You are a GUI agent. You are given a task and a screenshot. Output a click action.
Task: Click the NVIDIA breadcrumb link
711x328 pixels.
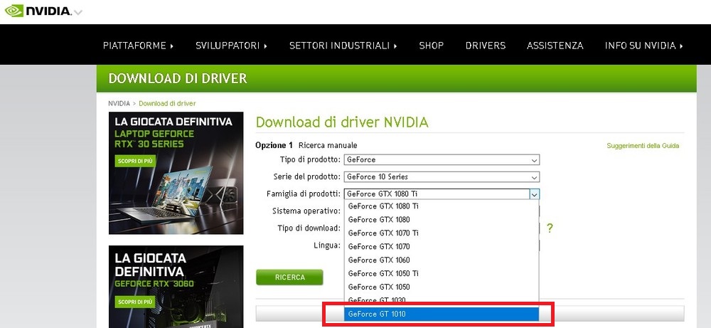pos(119,103)
